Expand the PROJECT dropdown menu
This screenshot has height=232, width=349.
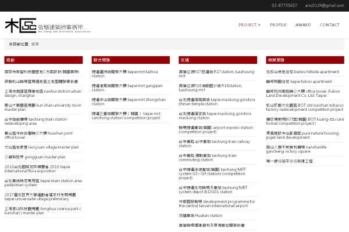click(x=249, y=25)
